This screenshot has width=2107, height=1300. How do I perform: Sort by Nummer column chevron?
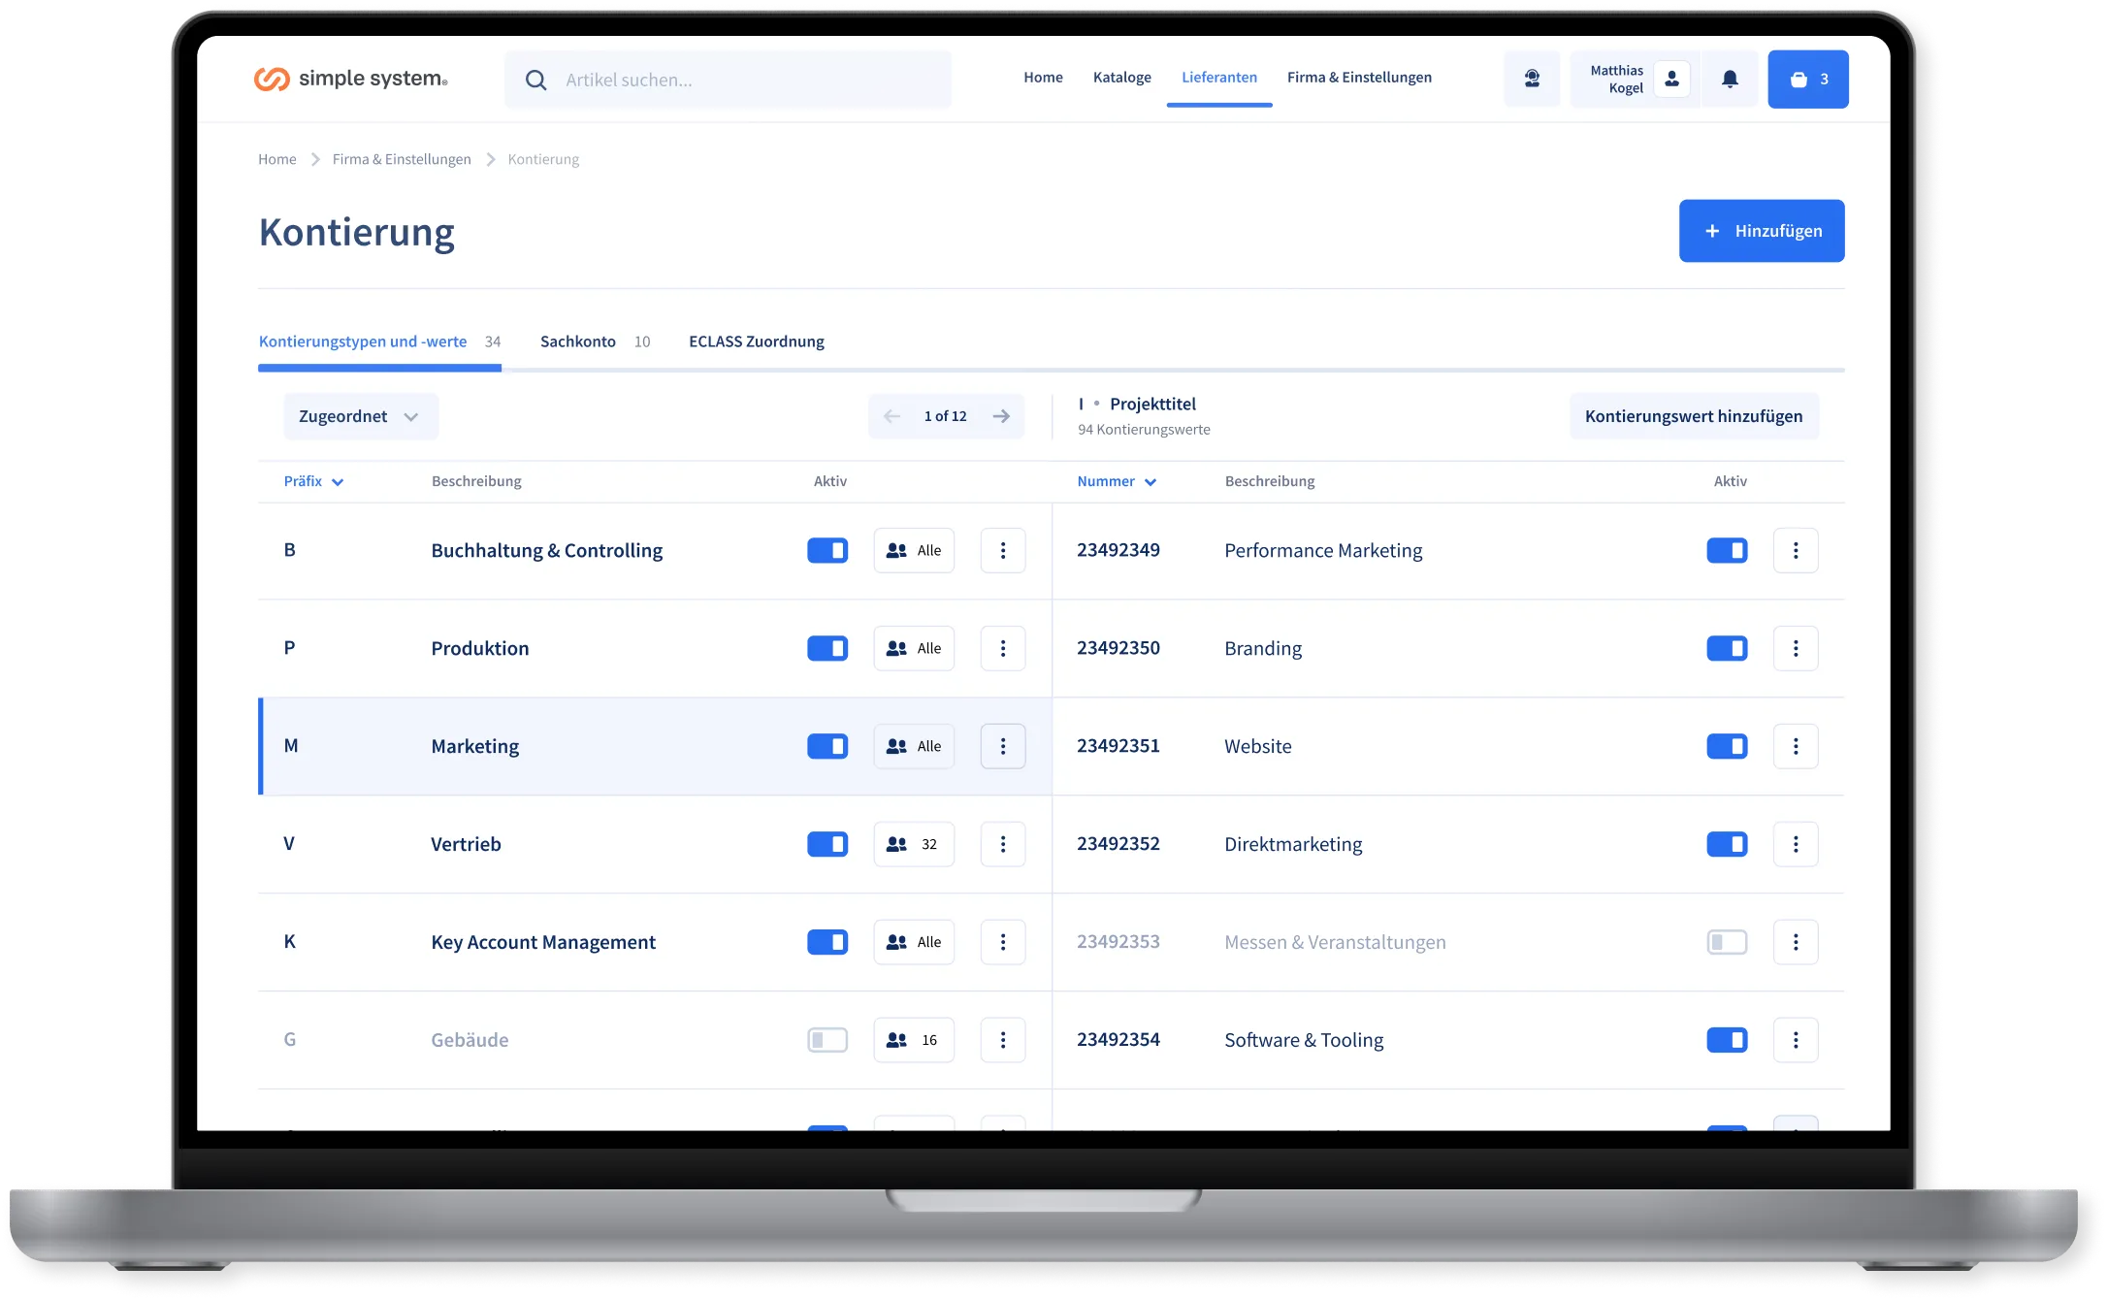coord(1151,482)
